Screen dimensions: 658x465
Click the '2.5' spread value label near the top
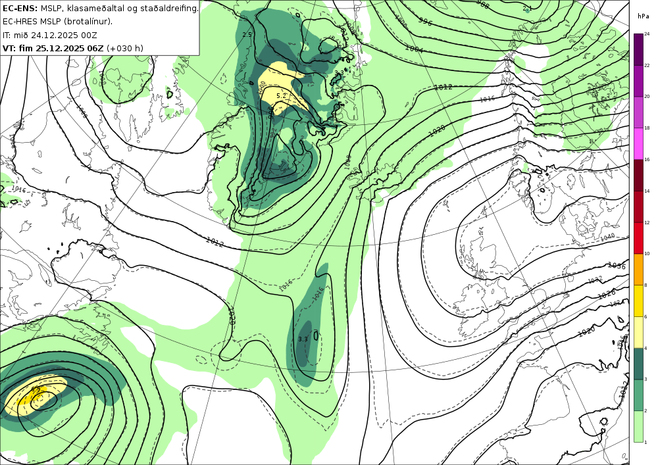click(x=247, y=35)
